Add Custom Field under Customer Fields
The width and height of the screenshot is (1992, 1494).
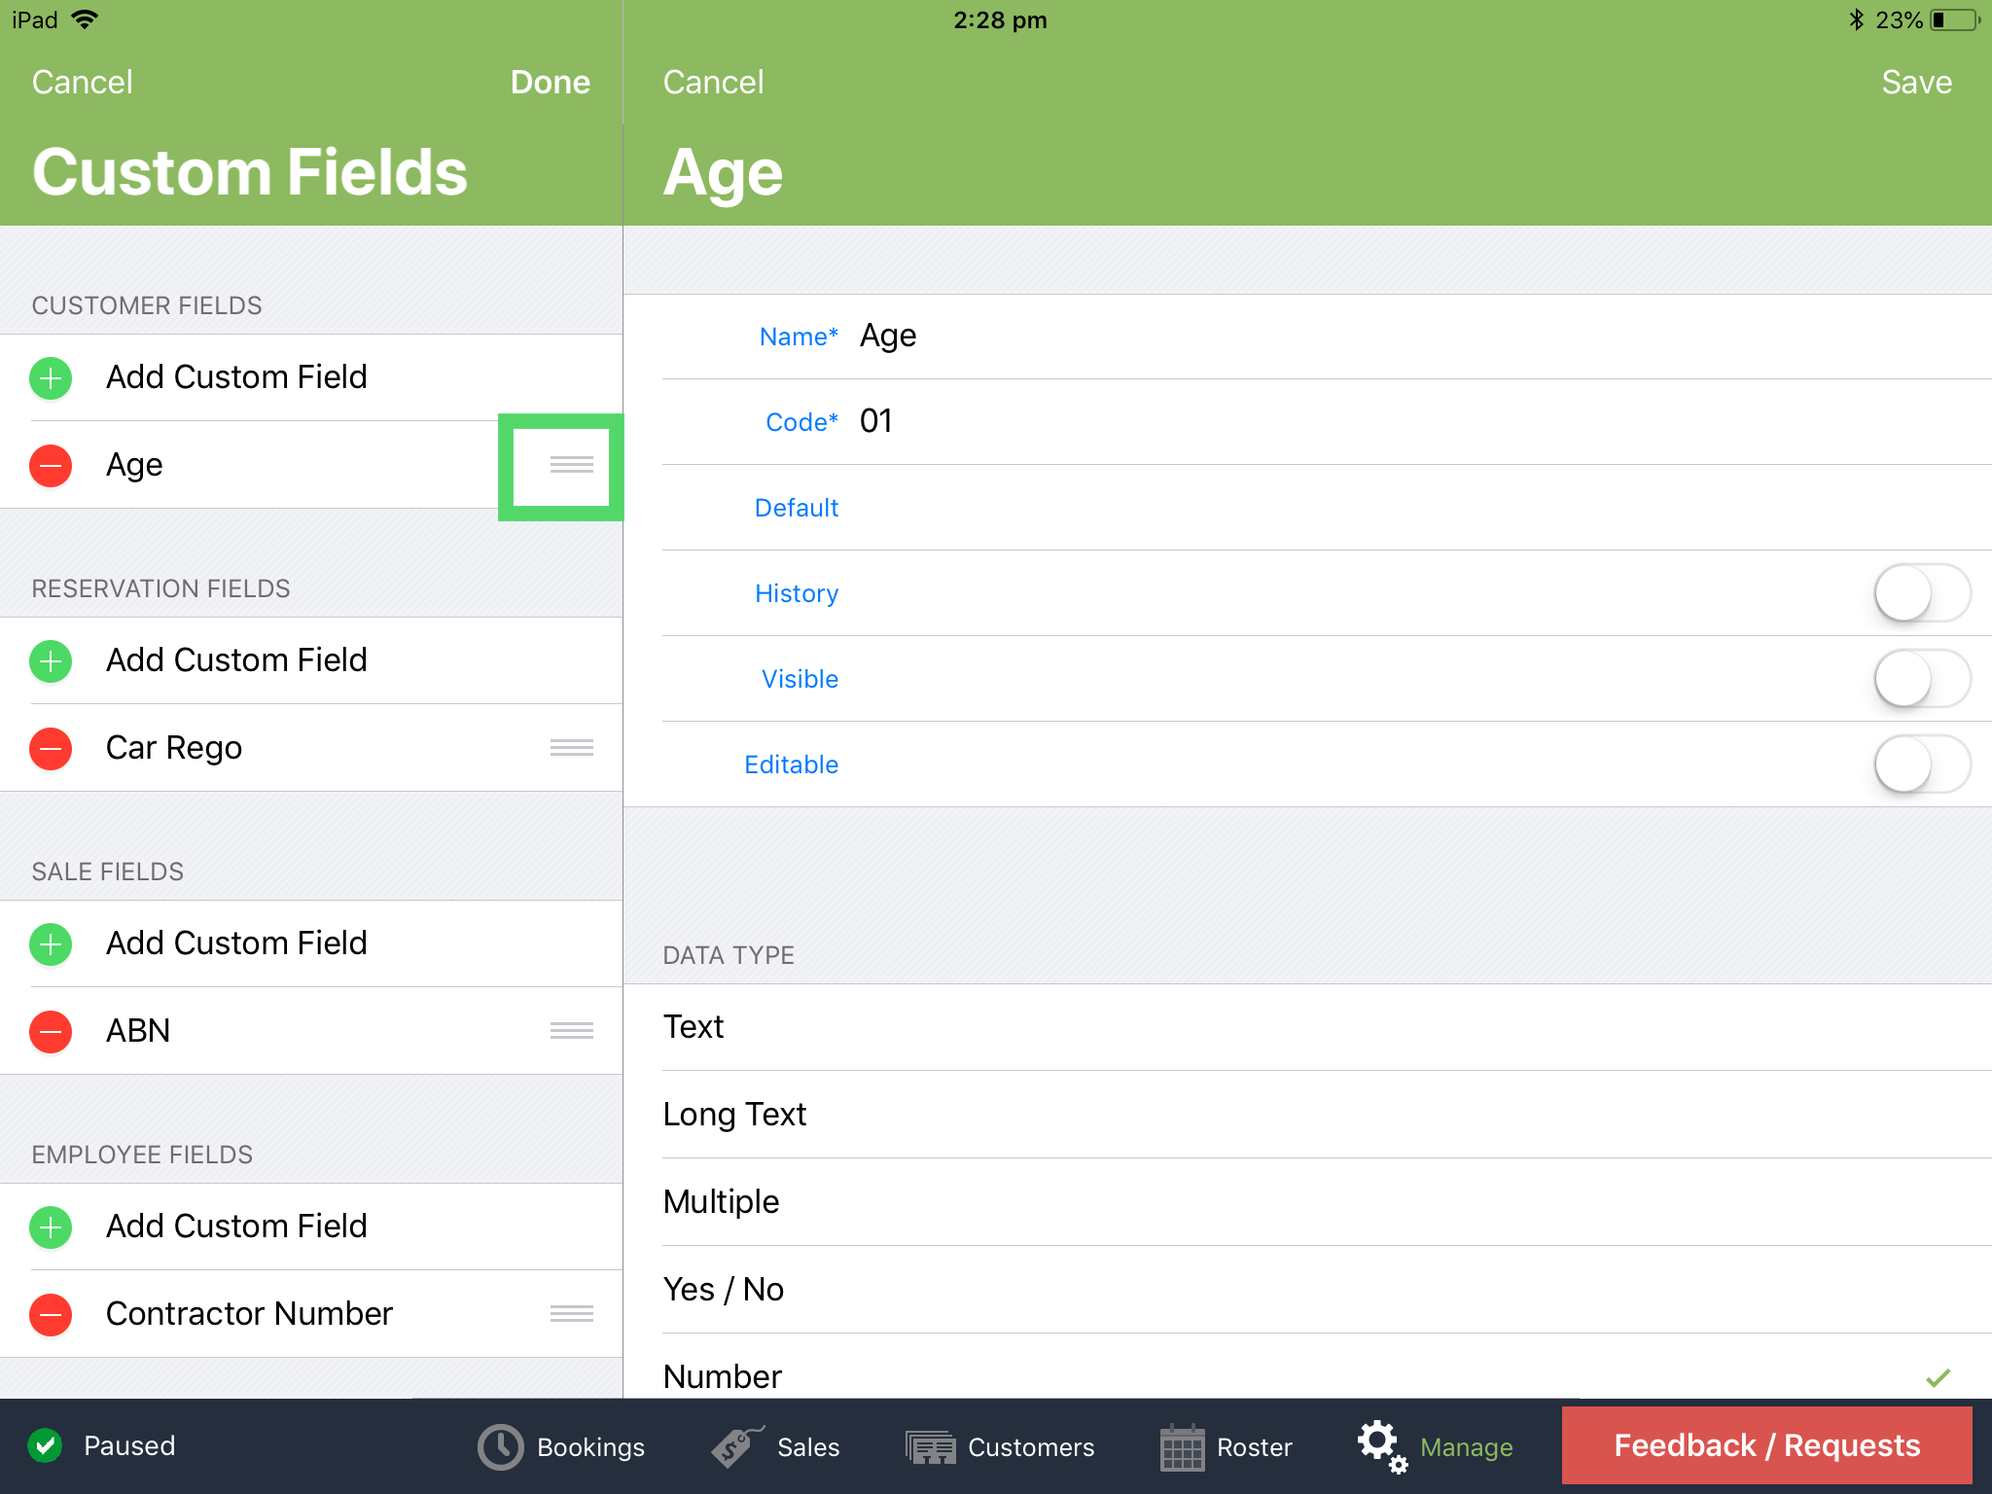tap(311, 377)
